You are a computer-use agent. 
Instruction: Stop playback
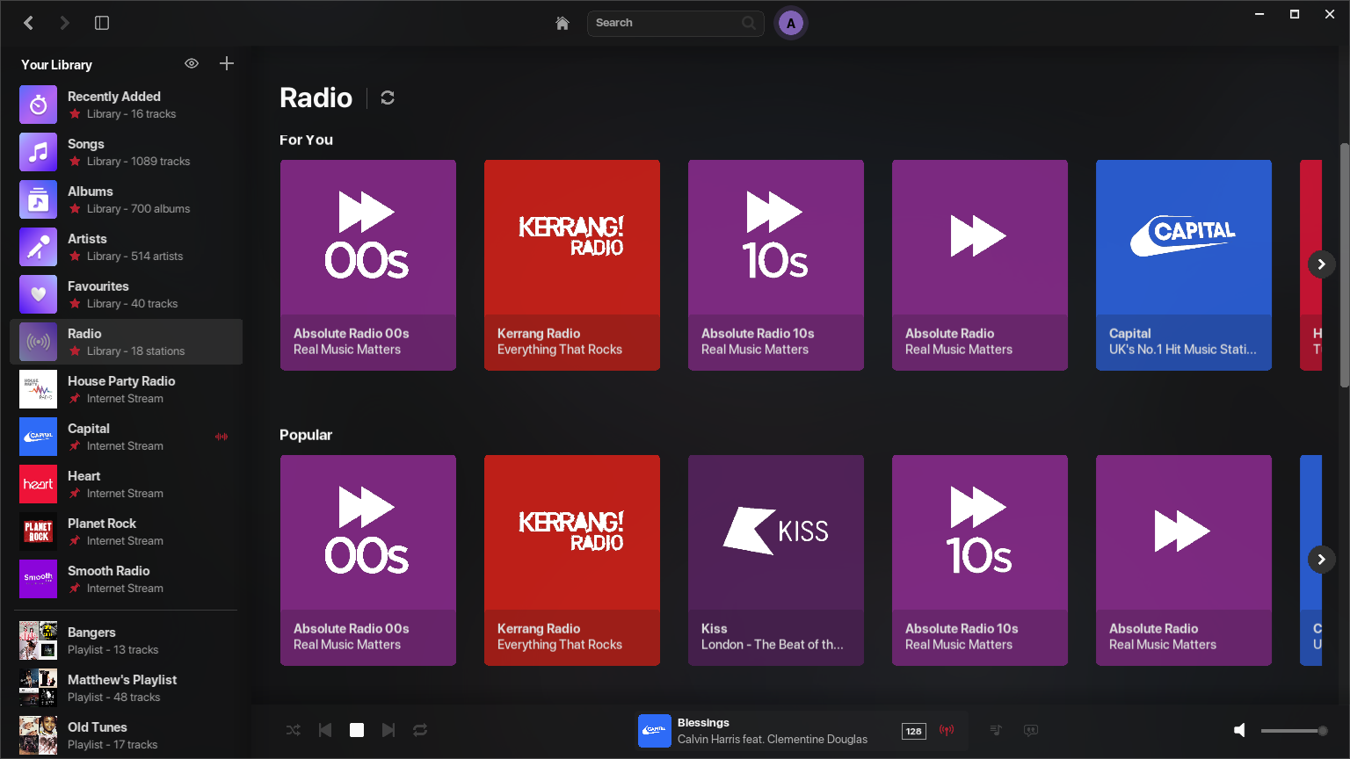pos(357,730)
